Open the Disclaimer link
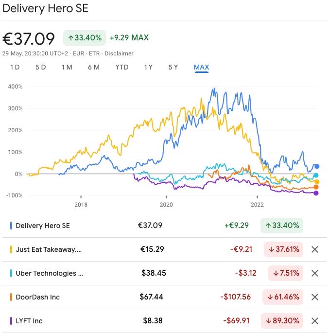The width and height of the screenshot is (328, 334). click(x=119, y=53)
